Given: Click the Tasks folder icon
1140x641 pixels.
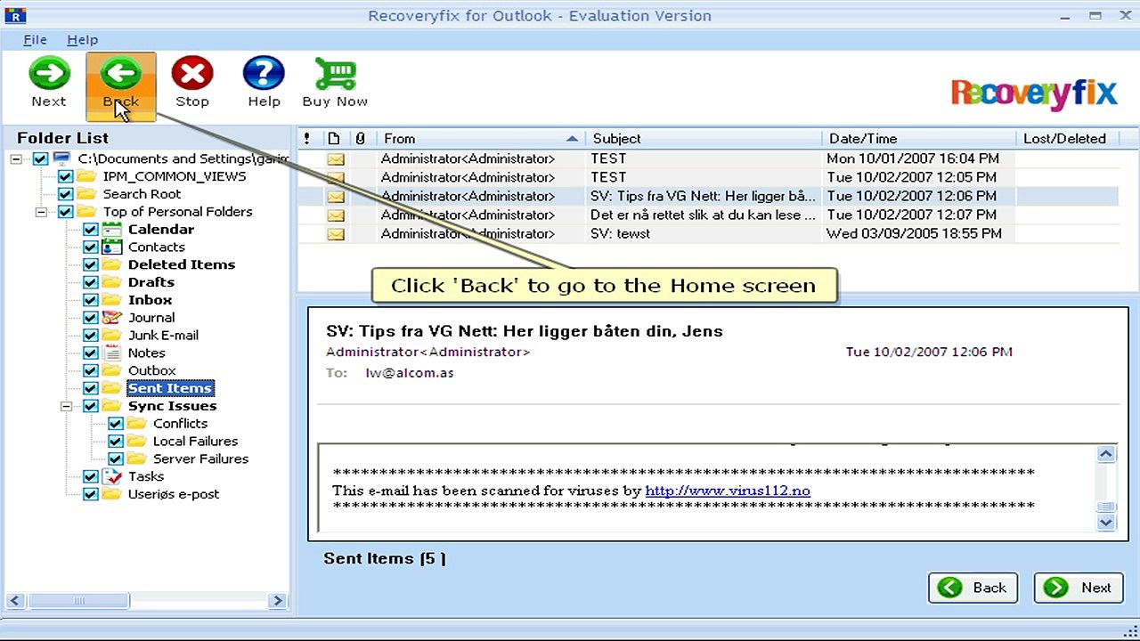Looking at the screenshot, I should [112, 477].
